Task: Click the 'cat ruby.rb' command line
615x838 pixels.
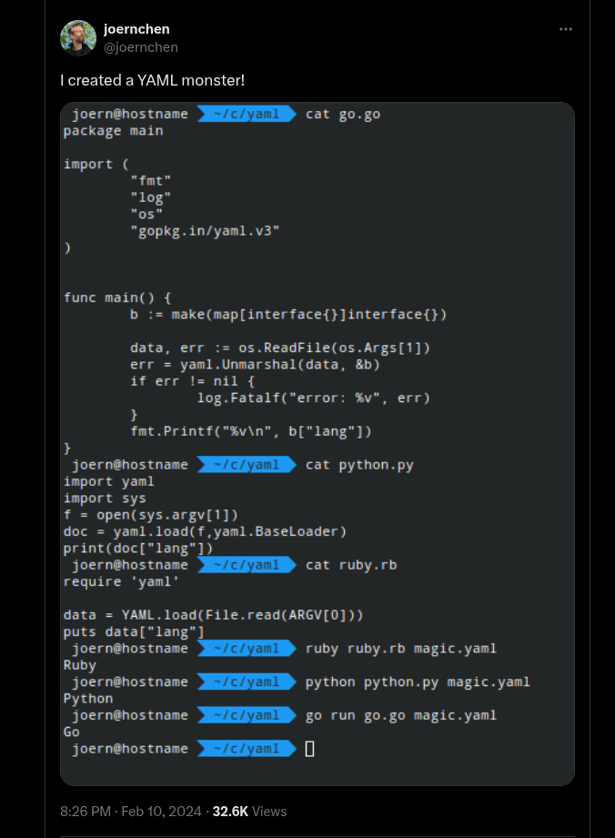Action: 351,565
